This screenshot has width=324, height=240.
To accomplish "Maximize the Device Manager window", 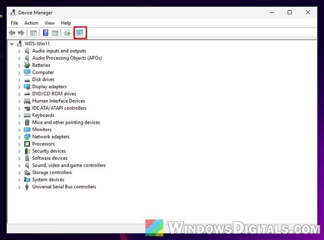I will 290,12.
